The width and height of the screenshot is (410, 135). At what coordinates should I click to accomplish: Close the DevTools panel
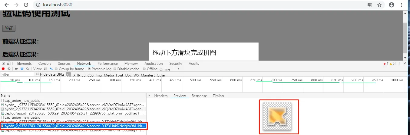(405, 64)
